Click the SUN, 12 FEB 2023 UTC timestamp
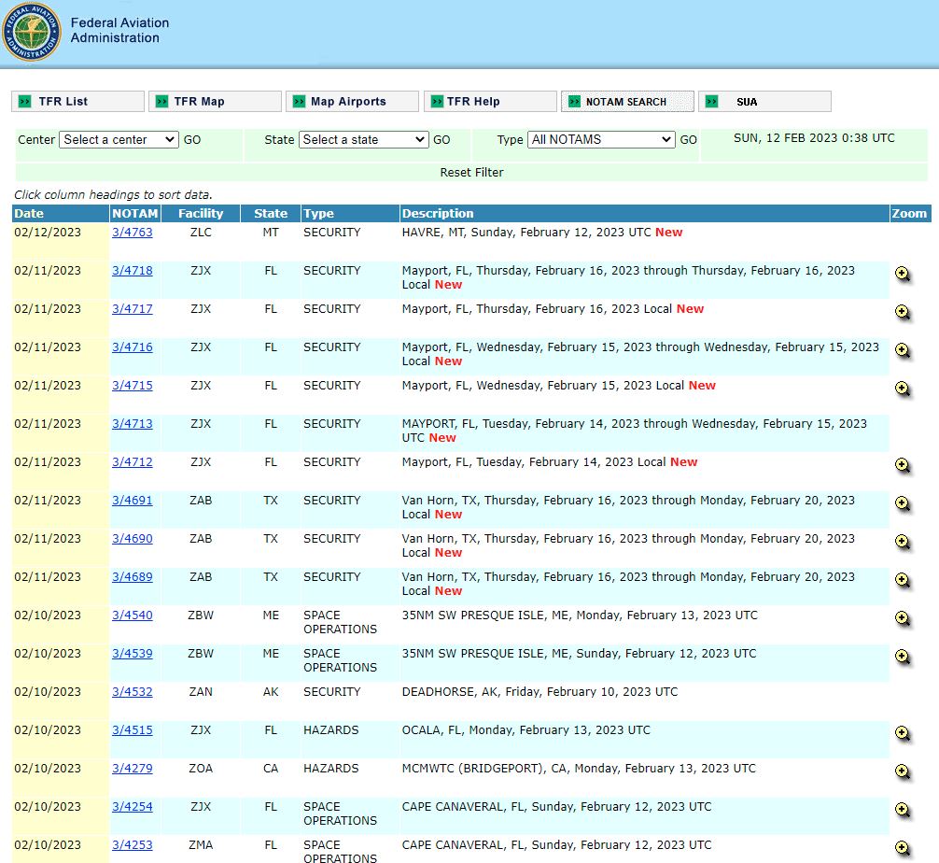 coord(814,138)
